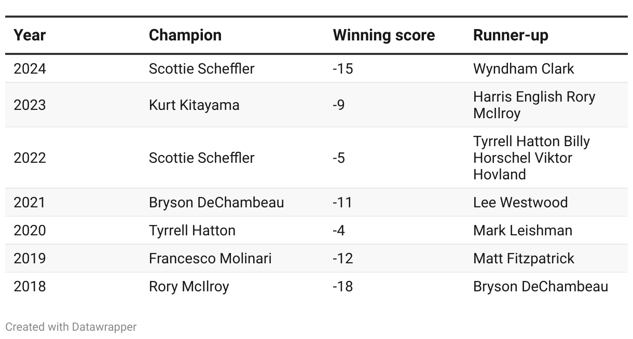Select the 2024 year cell
Viewport: 633px width, 339px height.
(x=30, y=68)
